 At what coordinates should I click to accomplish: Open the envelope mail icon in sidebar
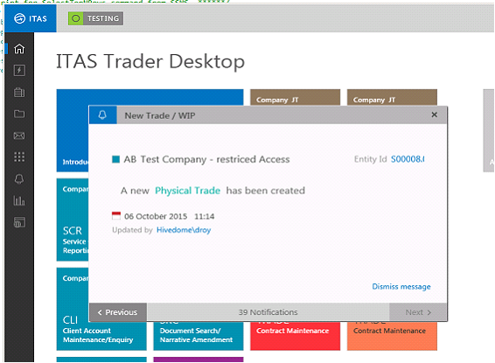point(19,136)
